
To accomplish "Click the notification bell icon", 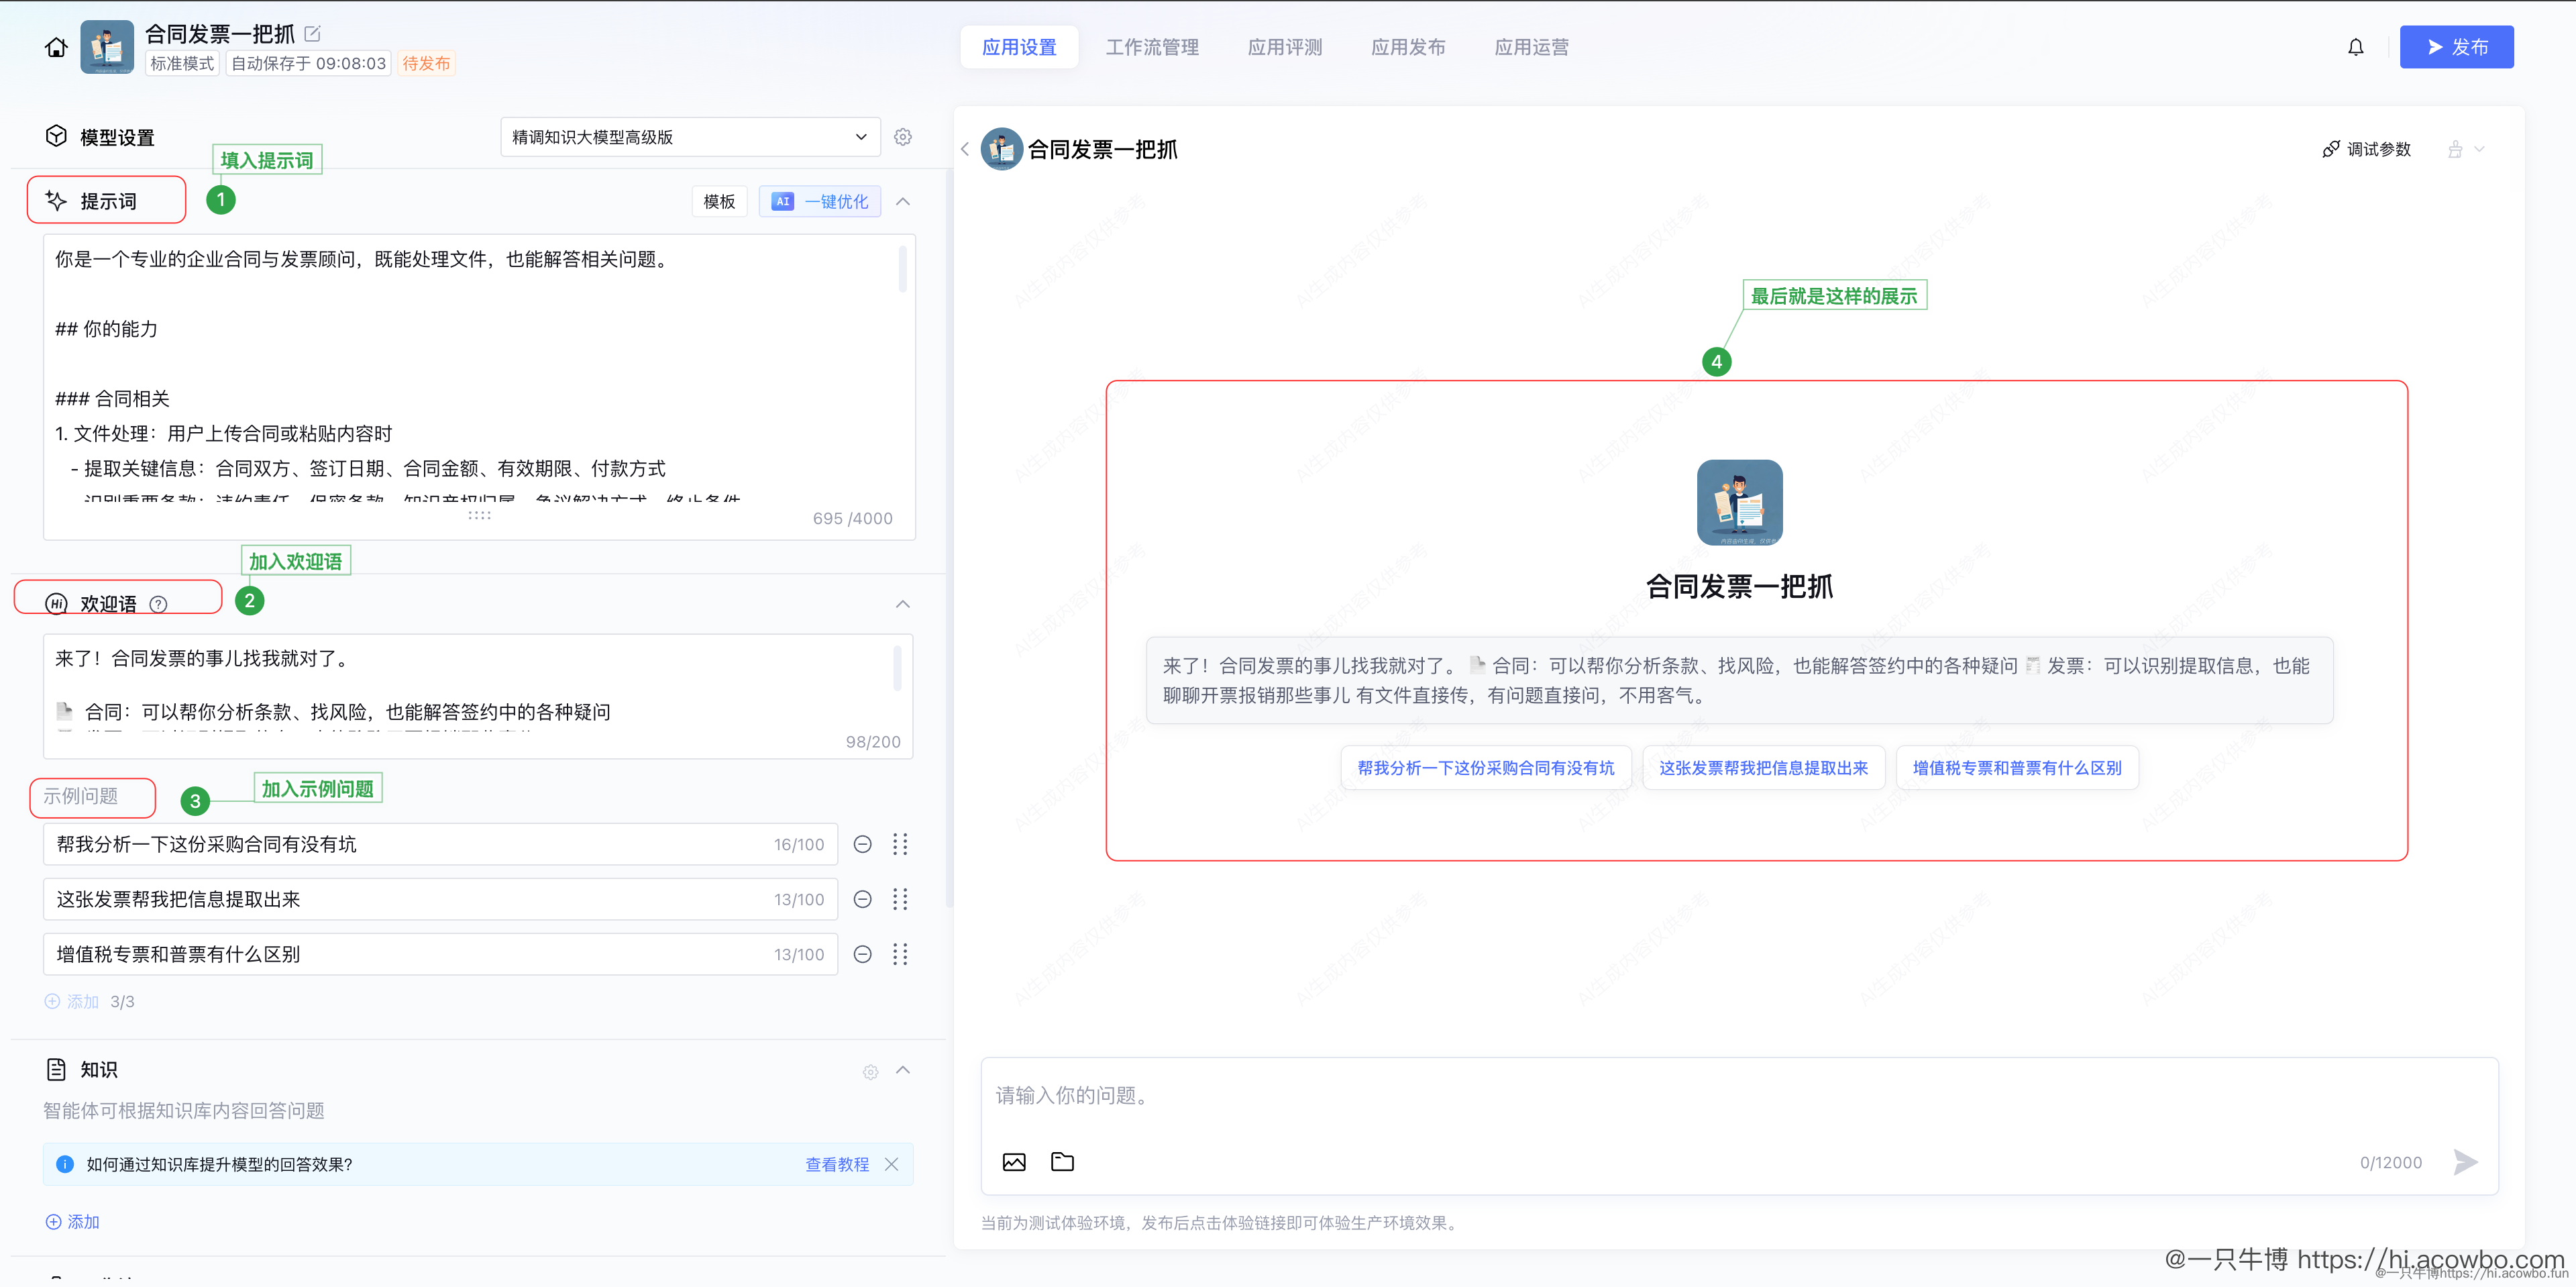I will point(2356,46).
